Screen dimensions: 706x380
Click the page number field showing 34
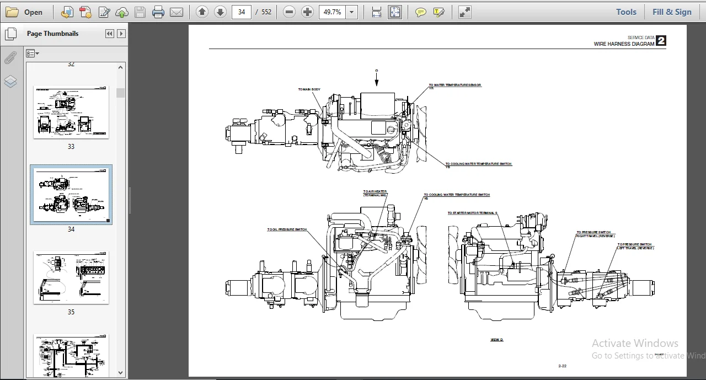coord(242,12)
